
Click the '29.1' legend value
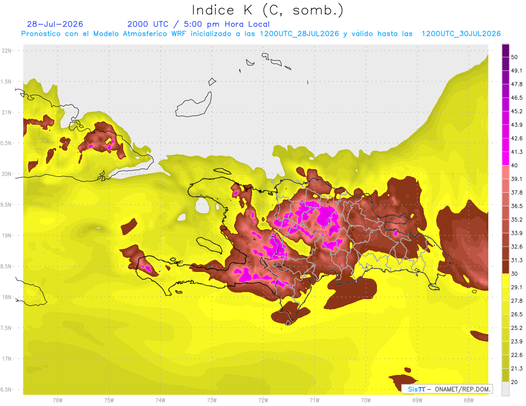coord(517,287)
